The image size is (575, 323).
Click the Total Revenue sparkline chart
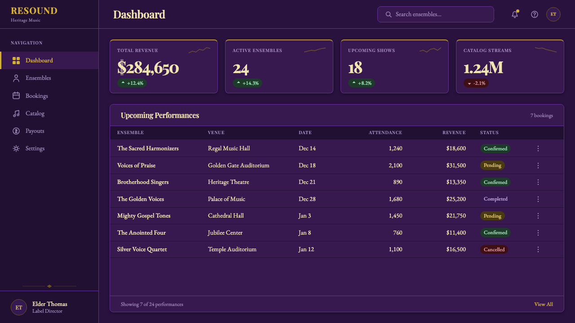coord(199,50)
